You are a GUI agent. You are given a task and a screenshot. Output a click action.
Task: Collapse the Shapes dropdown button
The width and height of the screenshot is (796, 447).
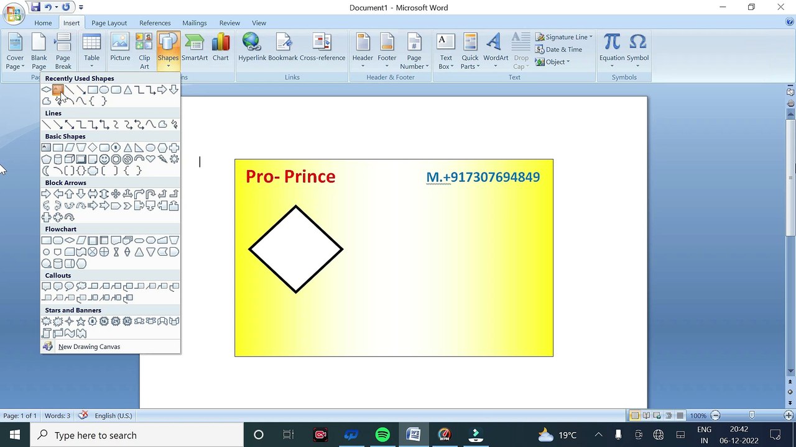(x=168, y=51)
